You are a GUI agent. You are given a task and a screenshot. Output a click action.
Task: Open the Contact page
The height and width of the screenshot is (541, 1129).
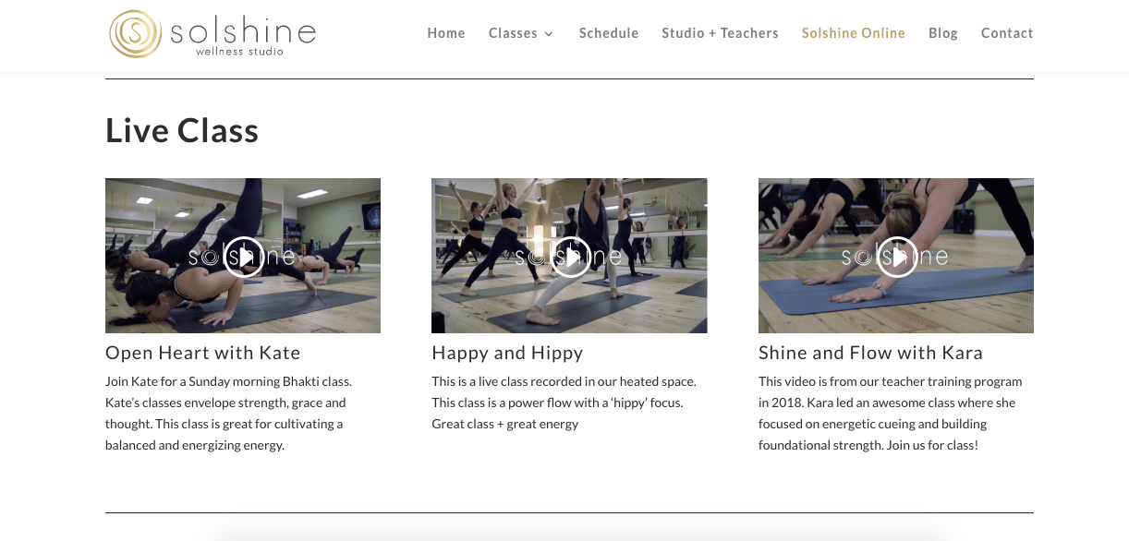(1007, 33)
